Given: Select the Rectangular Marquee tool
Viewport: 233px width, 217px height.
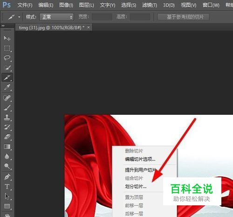Looking at the screenshot, I should pos(7,48).
